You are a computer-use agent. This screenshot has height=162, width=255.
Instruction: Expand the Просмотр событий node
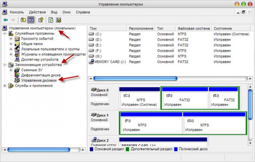coord(11,39)
